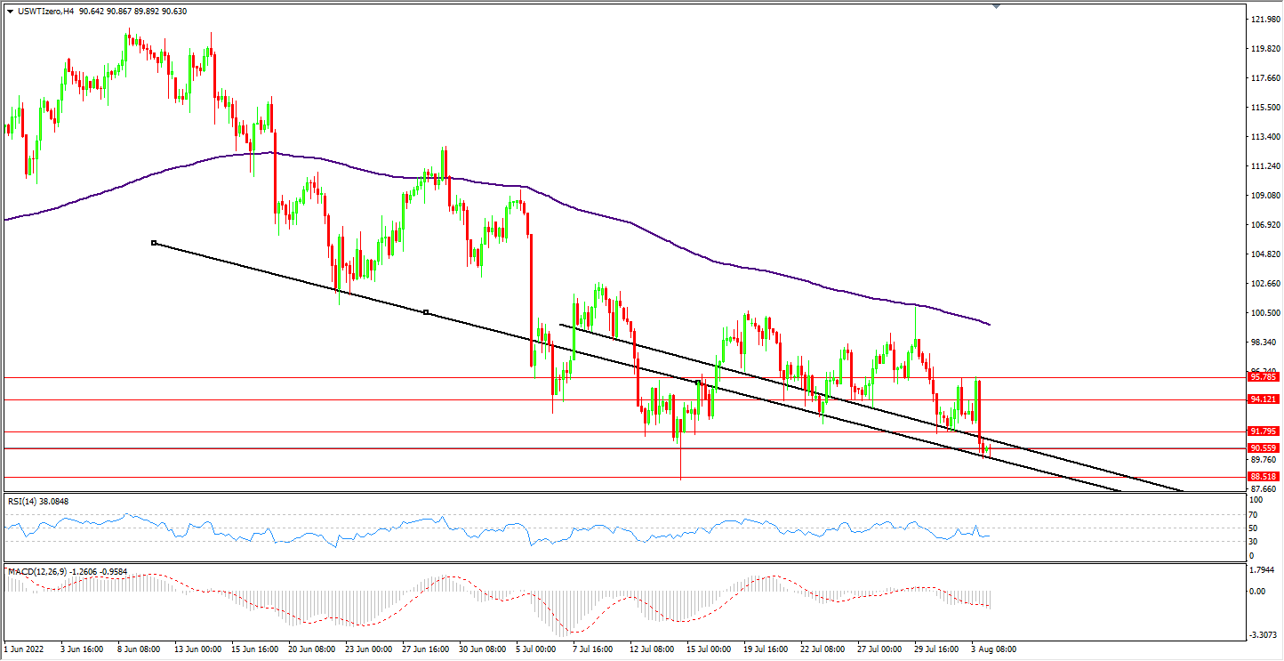Click the RSI scale value 30

pyautogui.click(x=1255, y=541)
